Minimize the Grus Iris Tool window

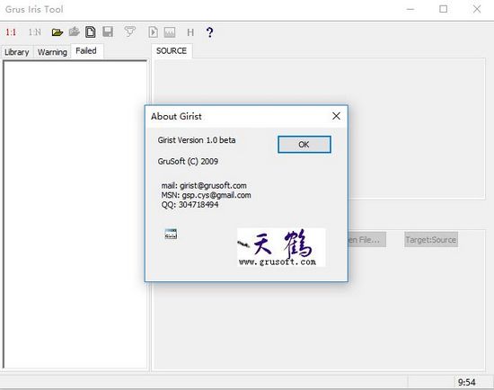(410, 9)
